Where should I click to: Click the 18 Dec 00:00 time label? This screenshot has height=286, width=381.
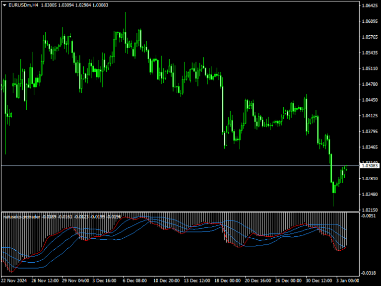click(x=228, y=281)
